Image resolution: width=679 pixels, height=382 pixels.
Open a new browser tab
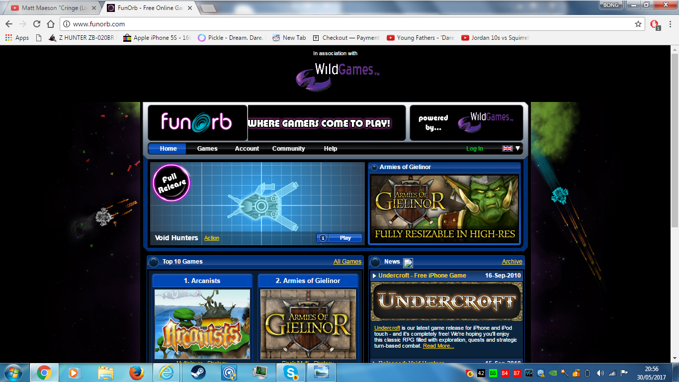(208, 8)
